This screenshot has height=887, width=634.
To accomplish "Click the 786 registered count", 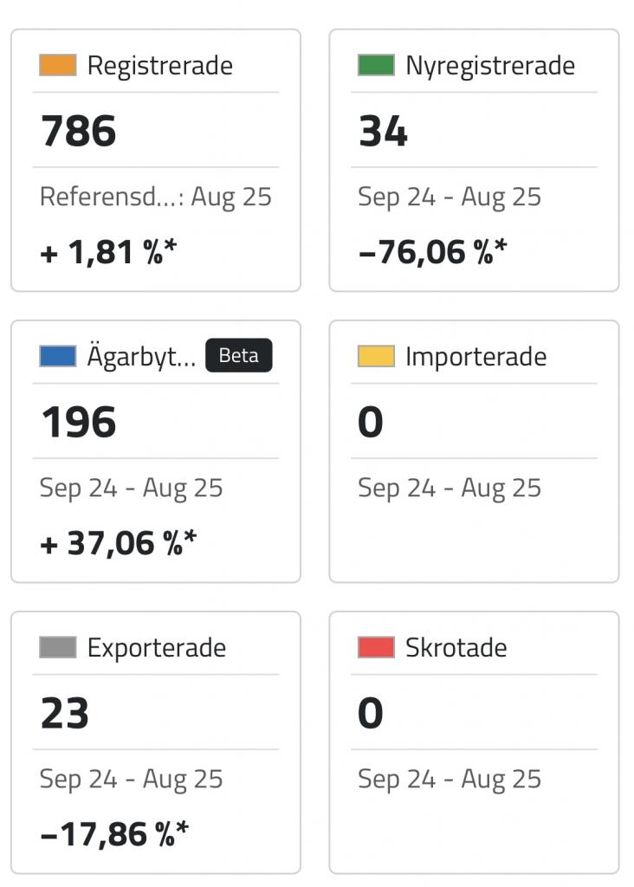I will coord(79,132).
